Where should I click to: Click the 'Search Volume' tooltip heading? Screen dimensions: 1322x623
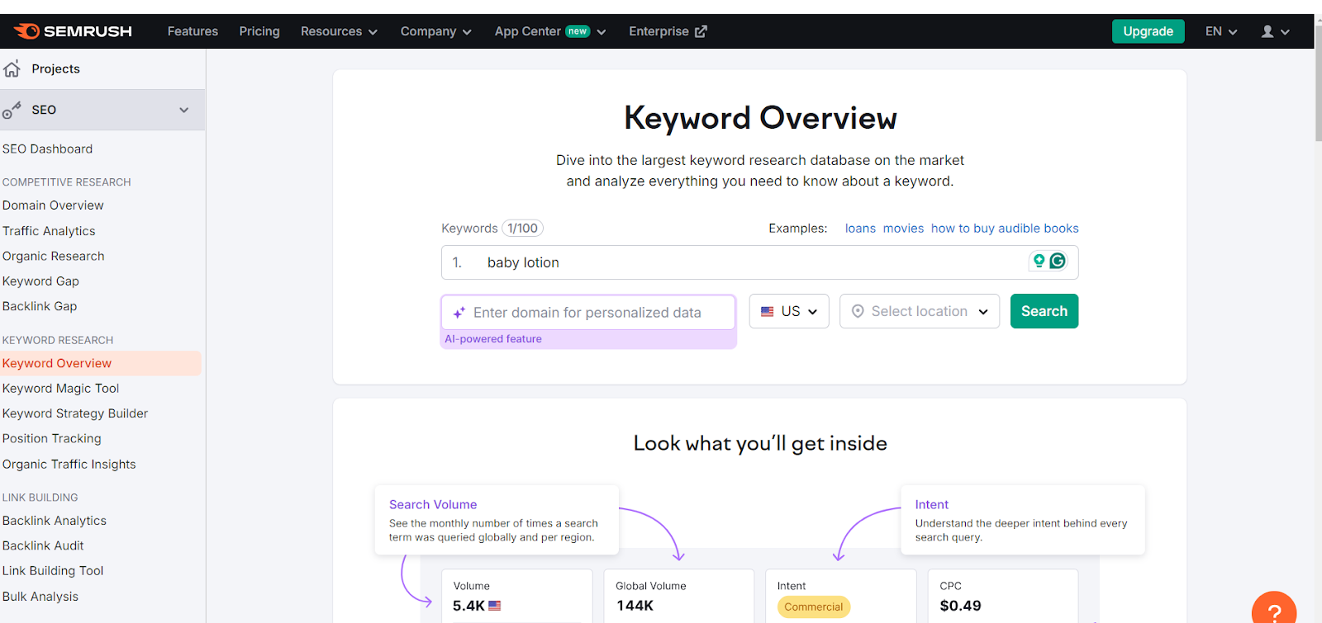click(x=433, y=504)
